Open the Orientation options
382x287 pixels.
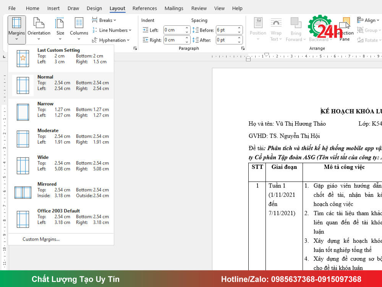pos(39,29)
